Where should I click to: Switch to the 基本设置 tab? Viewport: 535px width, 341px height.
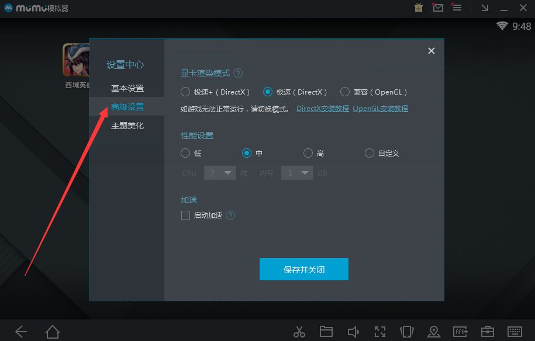pyautogui.click(x=126, y=88)
